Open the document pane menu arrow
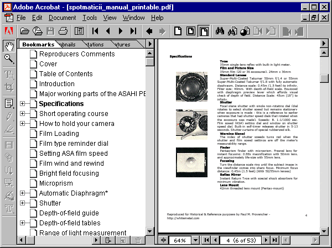 (324, 44)
